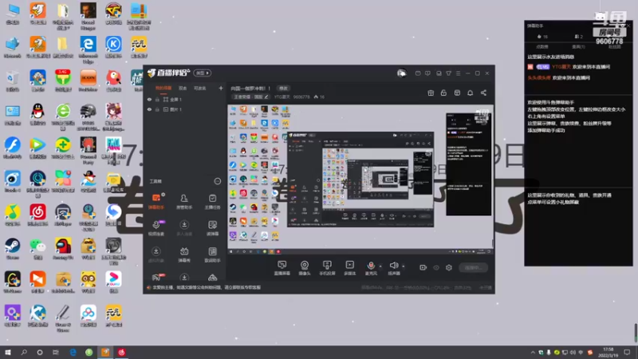Open the hamburger menu in title bar

point(458,73)
